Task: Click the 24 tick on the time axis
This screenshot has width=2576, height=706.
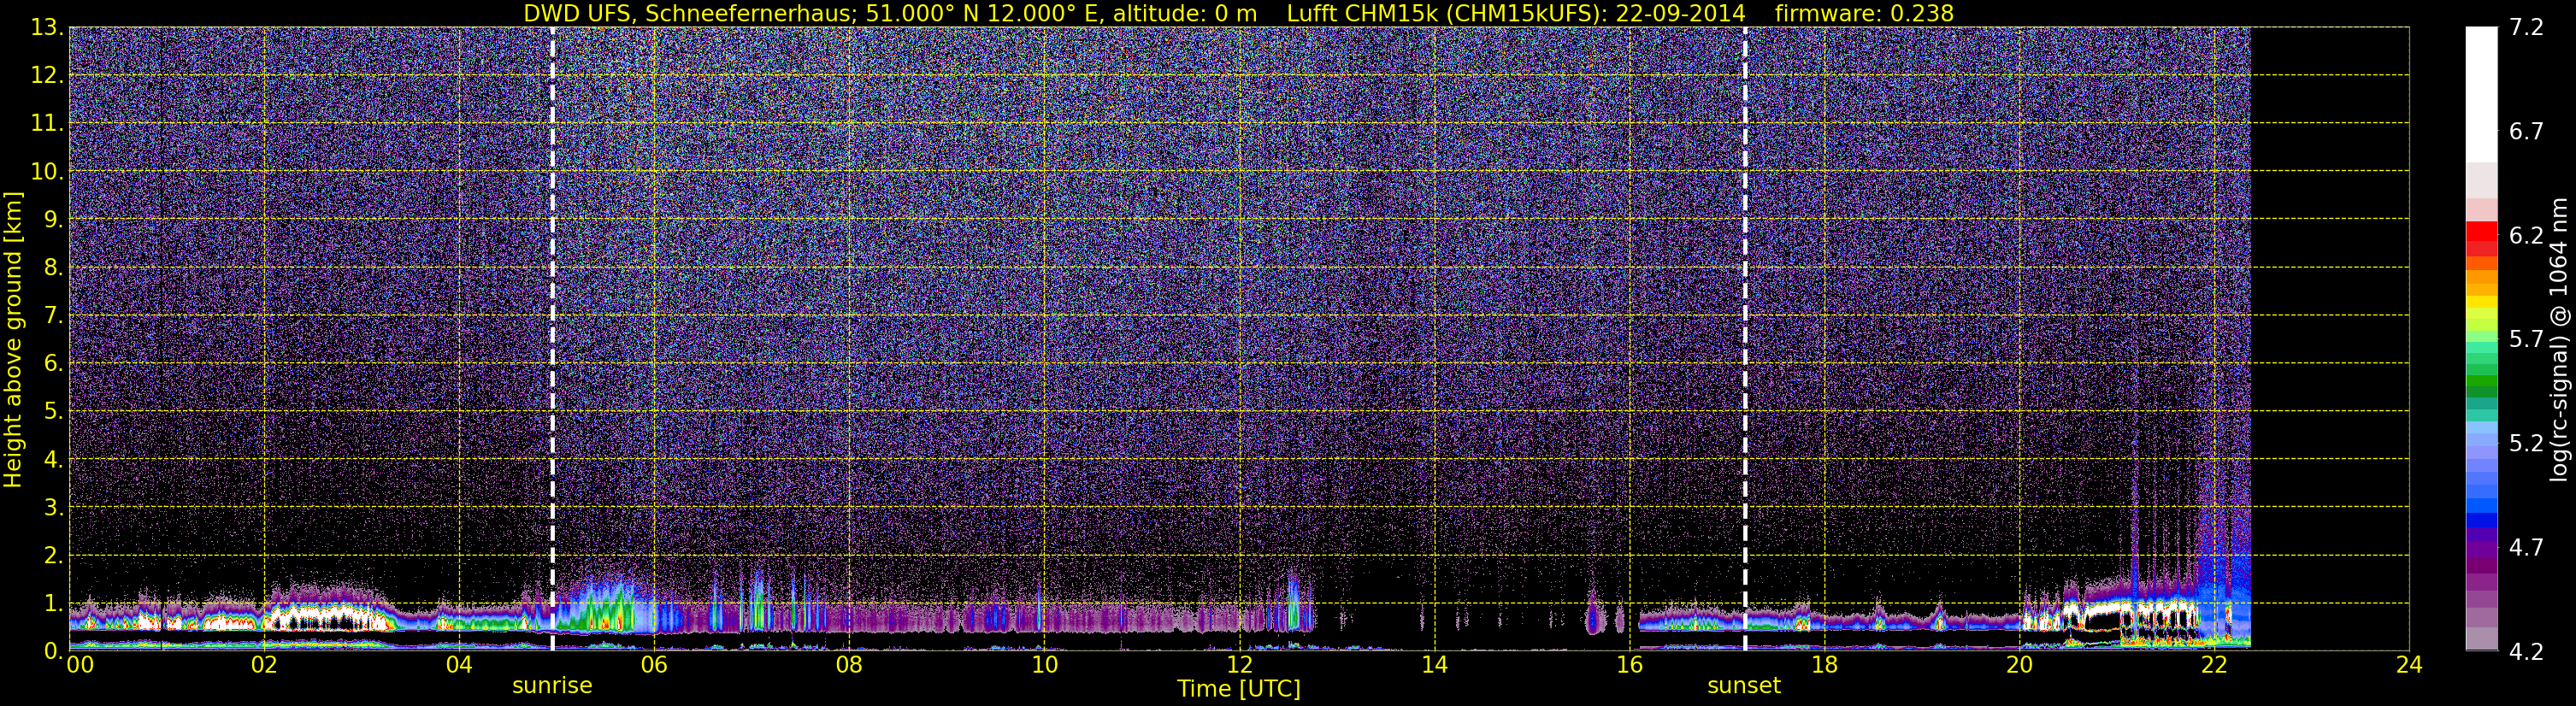Action: [x=2409, y=665]
